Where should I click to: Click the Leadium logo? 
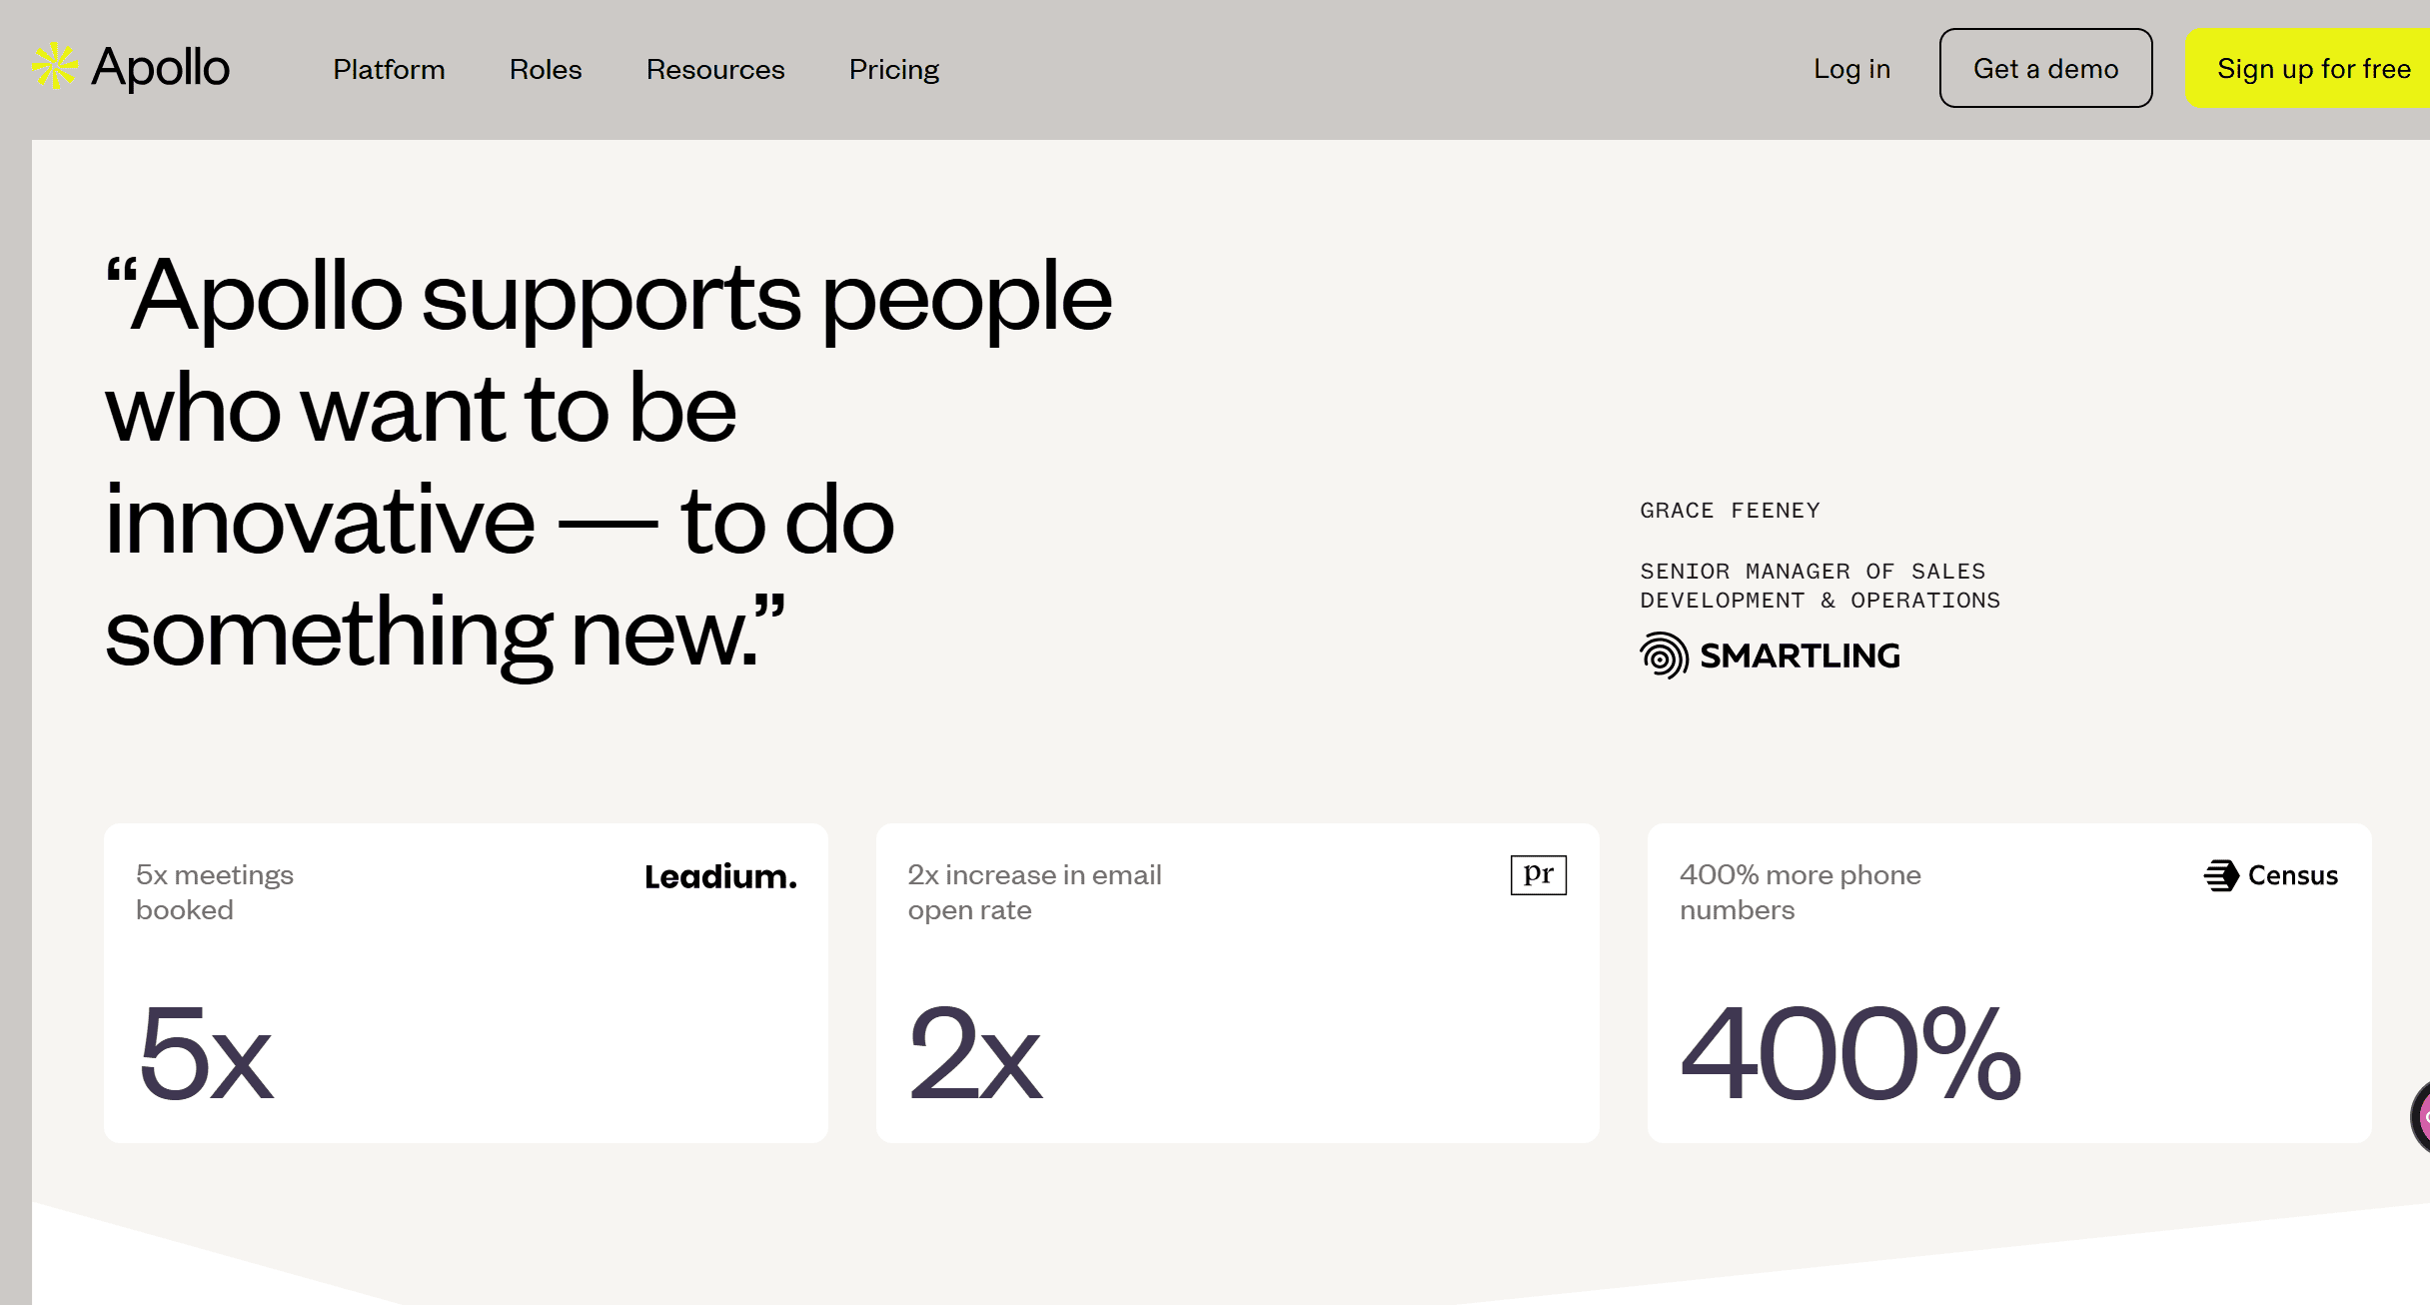(x=720, y=876)
